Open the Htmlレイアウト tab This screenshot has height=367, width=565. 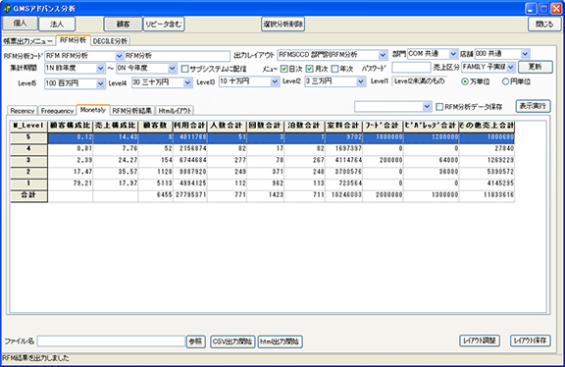(x=176, y=111)
